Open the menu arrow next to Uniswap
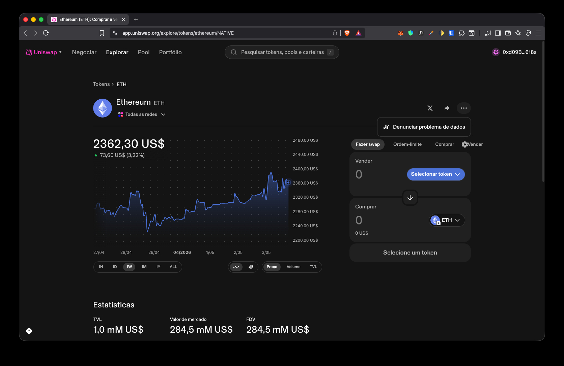 coord(60,52)
